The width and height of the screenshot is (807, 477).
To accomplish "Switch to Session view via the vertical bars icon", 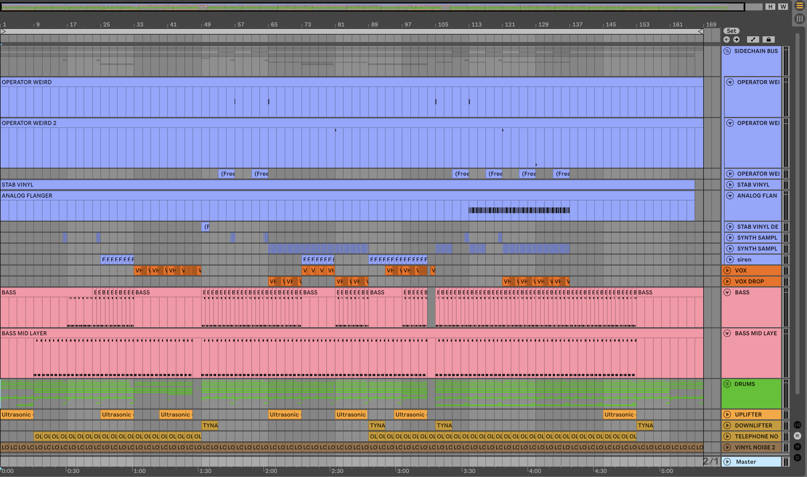I will click(799, 19).
